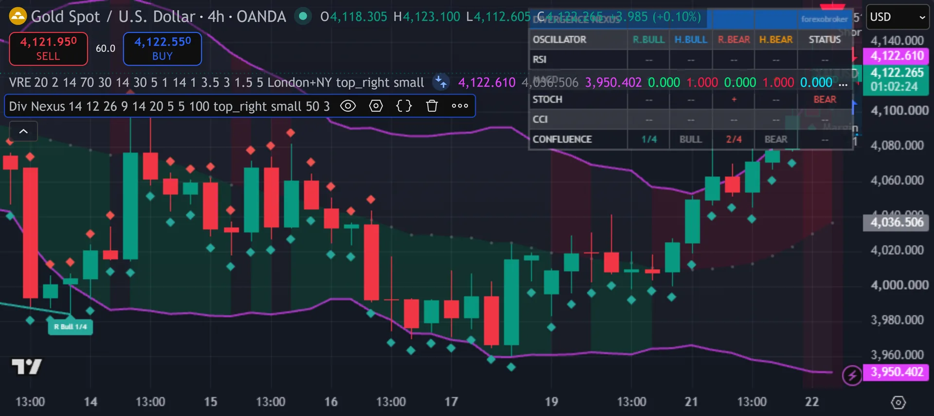This screenshot has height=416, width=934.
Task: Click the VRE indicator blue arrows icon
Action: 441,82
